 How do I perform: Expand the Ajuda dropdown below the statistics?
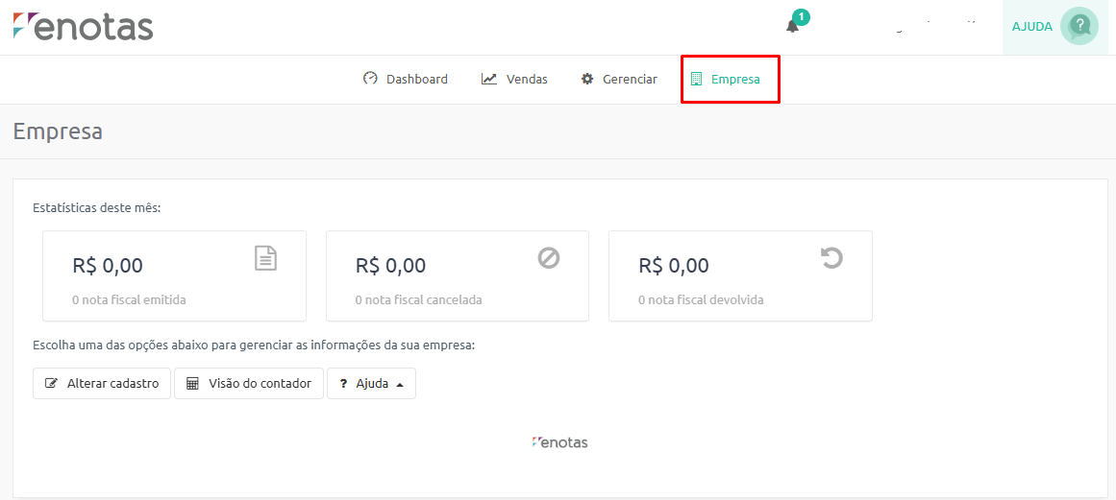[372, 383]
